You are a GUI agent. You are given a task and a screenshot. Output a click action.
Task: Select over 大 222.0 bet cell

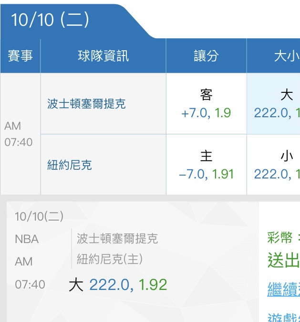click(x=274, y=104)
